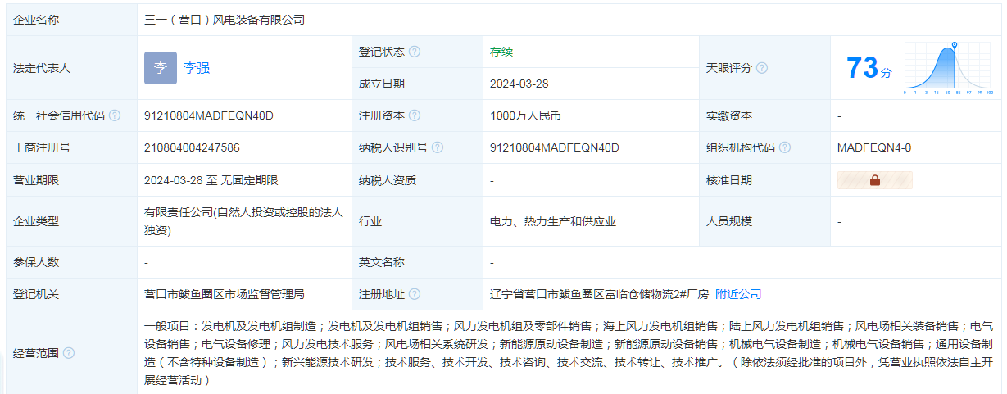This screenshot has width=1007, height=394.
Task: Click organization code MADFEQN4-0
Action: pos(873,147)
